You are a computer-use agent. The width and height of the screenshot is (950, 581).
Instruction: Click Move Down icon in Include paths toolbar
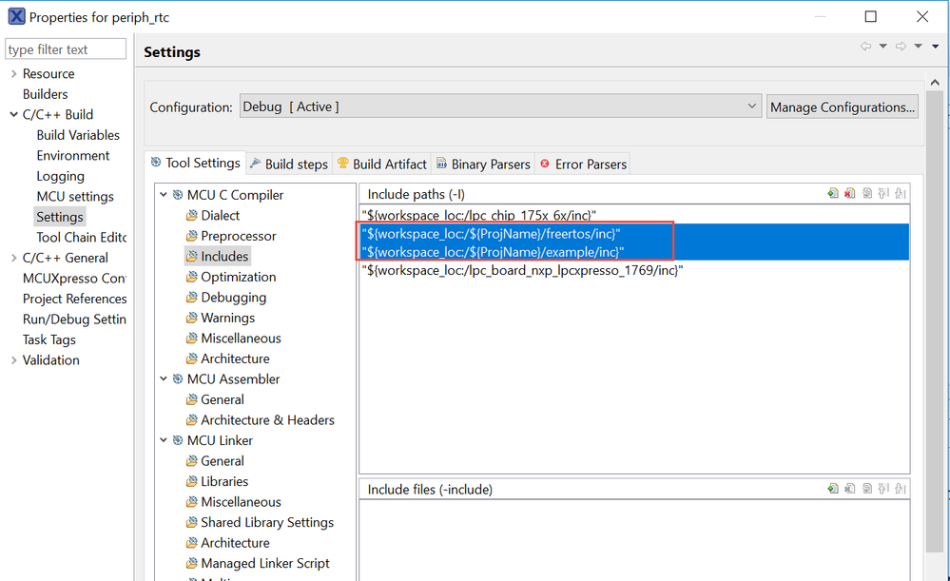(900, 194)
